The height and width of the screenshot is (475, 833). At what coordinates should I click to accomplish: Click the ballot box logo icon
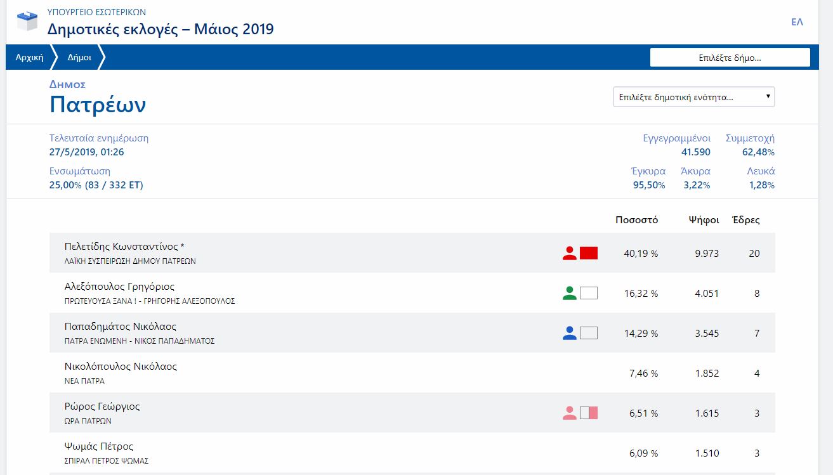tap(27, 22)
